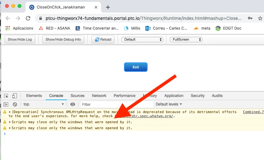The height and width of the screenshot is (160, 264).
Task: Open the top JavaScript context dropdown
Action: pyautogui.click(x=44, y=104)
